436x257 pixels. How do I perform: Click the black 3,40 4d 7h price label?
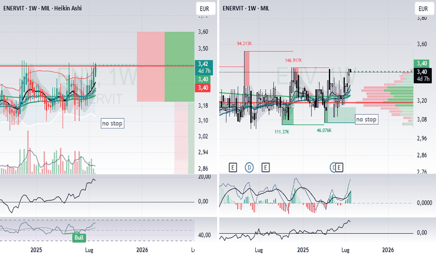tap(422, 75)
